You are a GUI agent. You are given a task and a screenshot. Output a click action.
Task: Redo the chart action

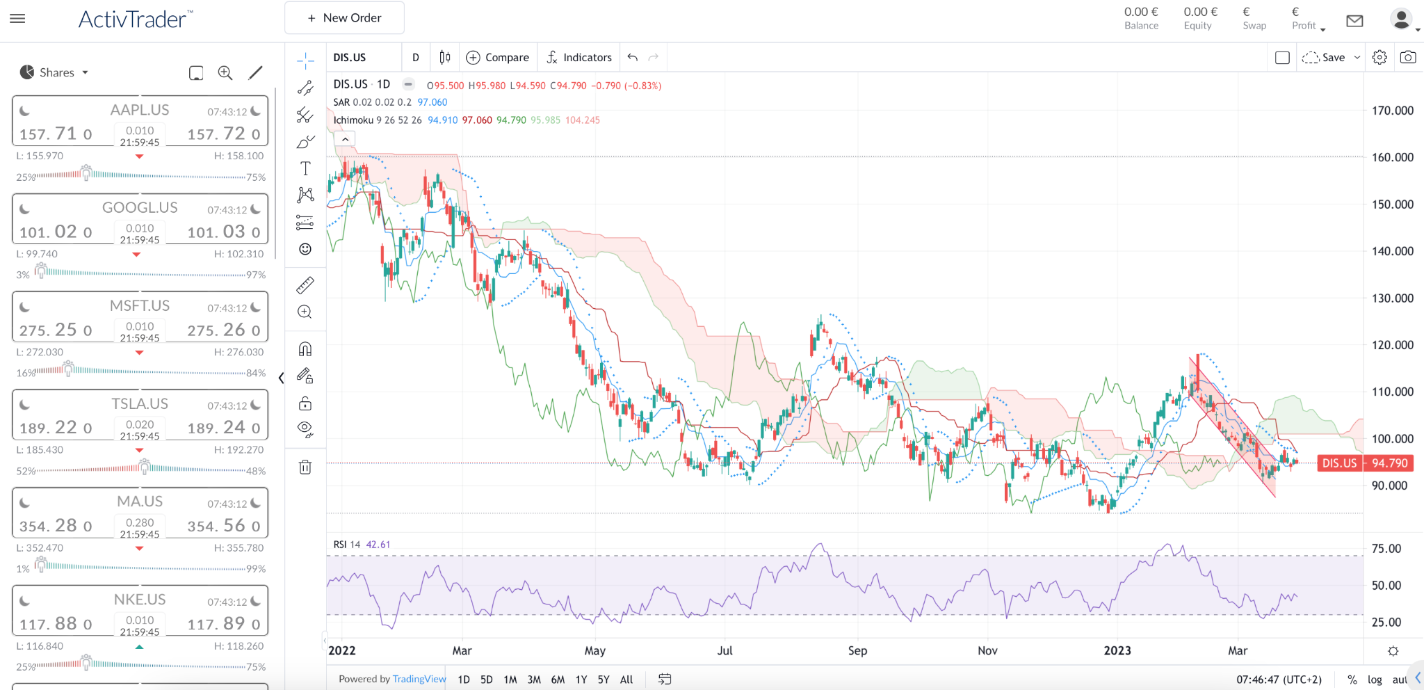[654, 58]
